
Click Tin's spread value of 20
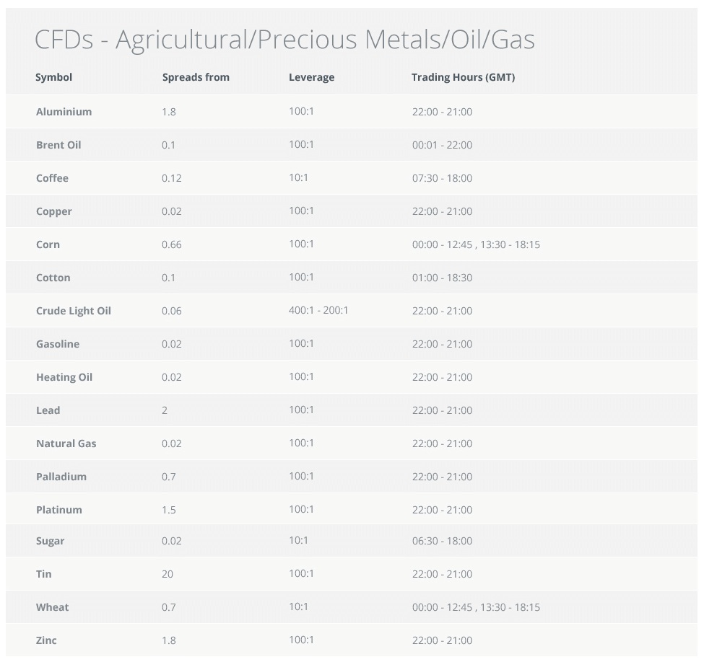coord(168,574)
